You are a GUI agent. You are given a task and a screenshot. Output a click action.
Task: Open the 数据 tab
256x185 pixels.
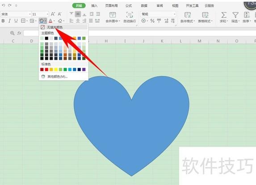pyautogui.click(x=144, y=6)
